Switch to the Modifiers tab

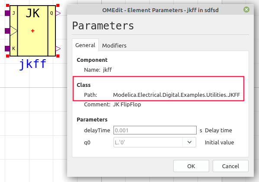coord(114,45)
